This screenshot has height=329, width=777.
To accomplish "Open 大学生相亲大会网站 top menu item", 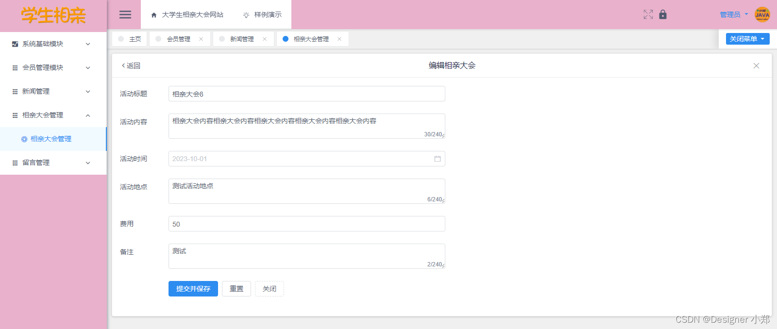I will point(187,15).
